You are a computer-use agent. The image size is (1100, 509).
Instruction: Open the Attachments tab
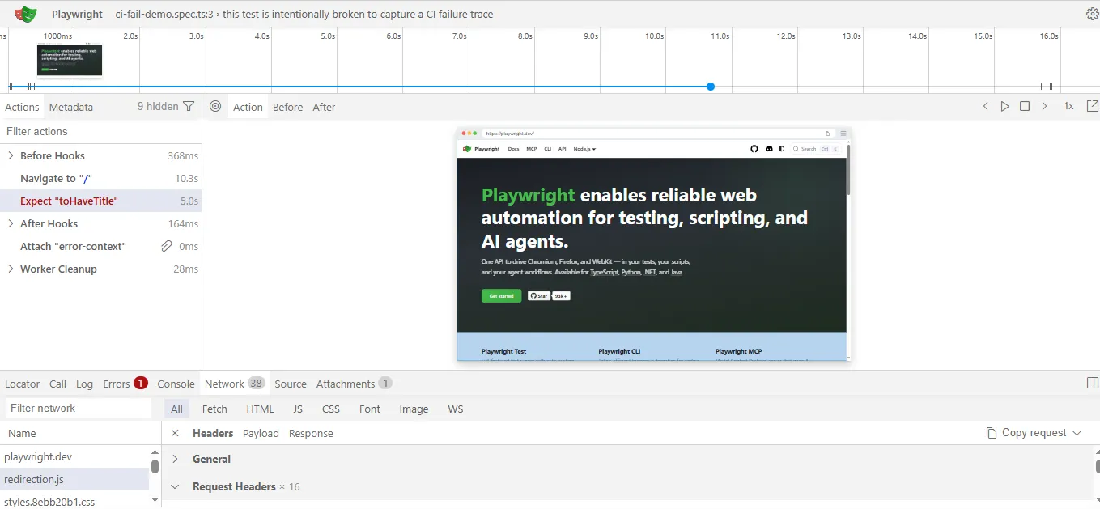click(354, 384)
